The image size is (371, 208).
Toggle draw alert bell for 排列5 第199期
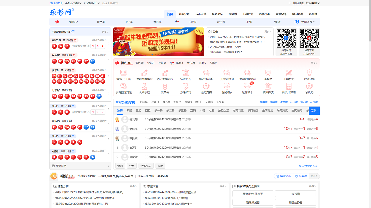[73, 136]
